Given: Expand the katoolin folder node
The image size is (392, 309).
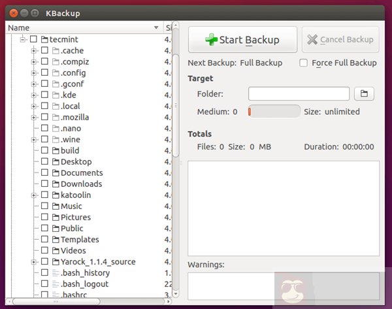Looking at the screenshot, I should [34, 195].
